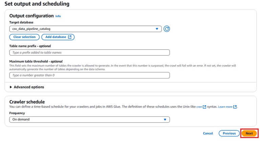Follow the Learn more link
260x144 pixels.
click(x=225, y=107)
